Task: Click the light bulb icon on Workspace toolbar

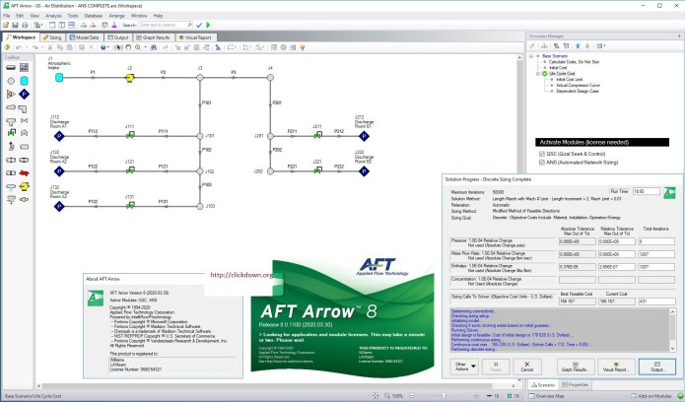Action: [303, 47]
